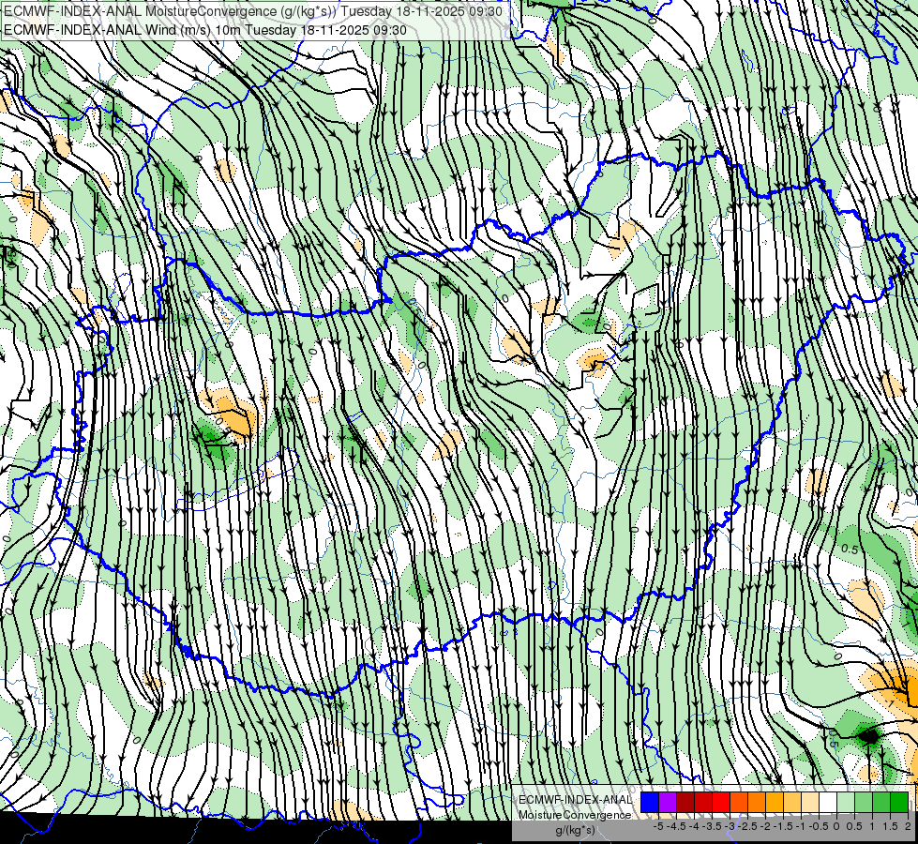Click the legend tick label -2.5
This screenshot has width=918, height=844.
pyautogui.click(x=747, y=826)
